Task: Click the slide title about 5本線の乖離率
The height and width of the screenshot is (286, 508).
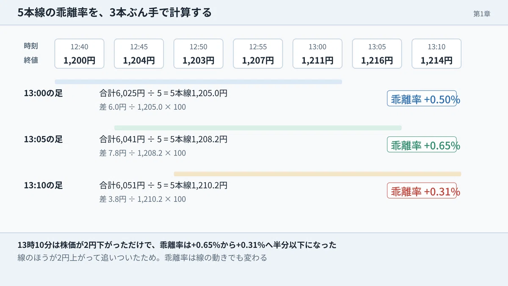Action: 115,13
